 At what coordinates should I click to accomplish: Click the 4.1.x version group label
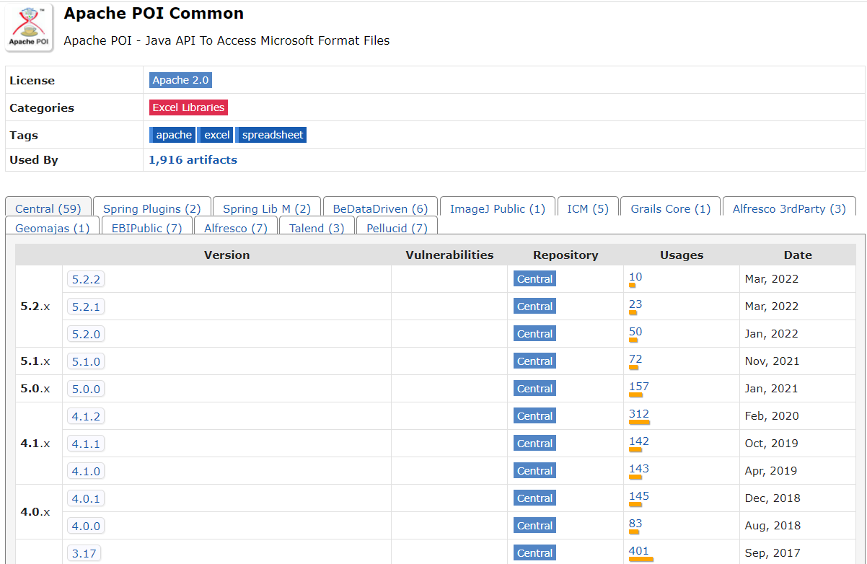click(x=35, y=444)
